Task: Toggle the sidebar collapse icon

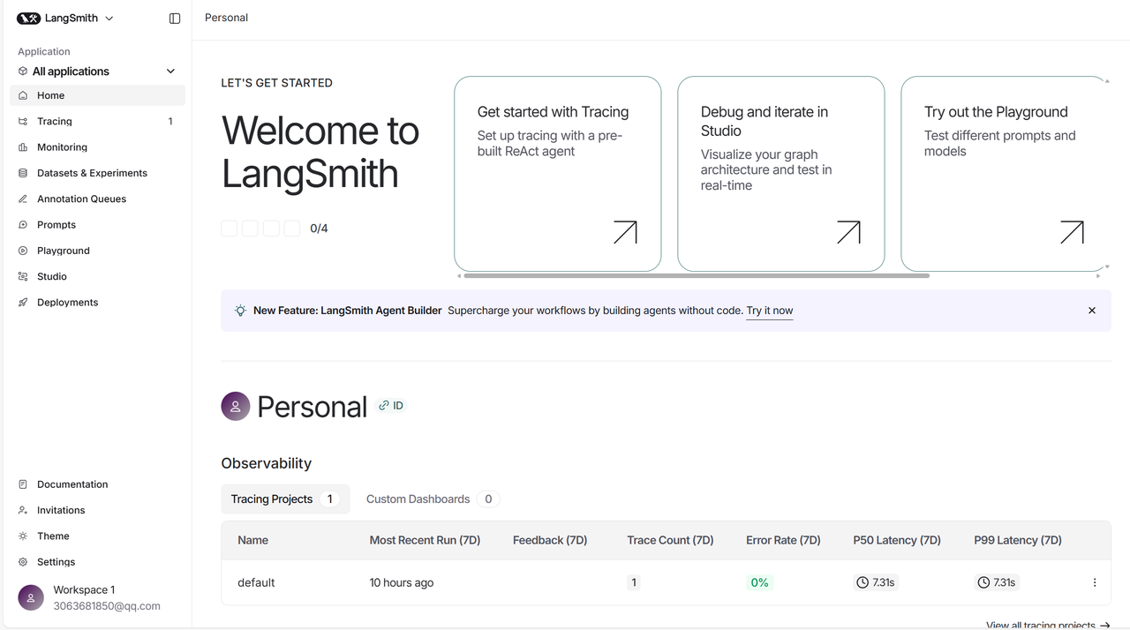Action: tap(175, 19)
